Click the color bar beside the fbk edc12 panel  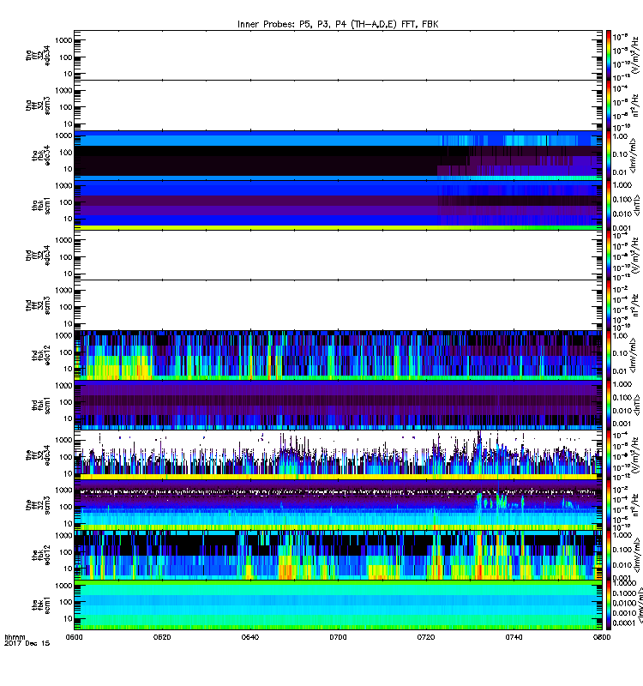[x=609, y=555]
